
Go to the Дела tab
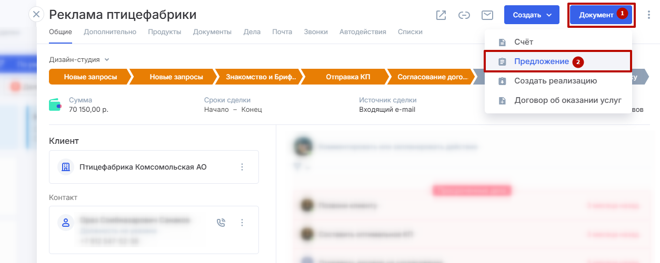click(252, 32)
